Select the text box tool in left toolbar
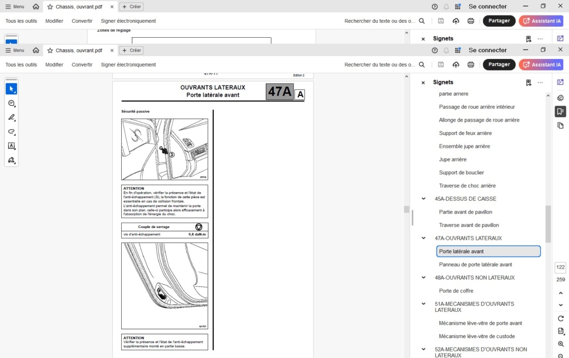This screenshot has width=569, height=358. coord(11,145)
